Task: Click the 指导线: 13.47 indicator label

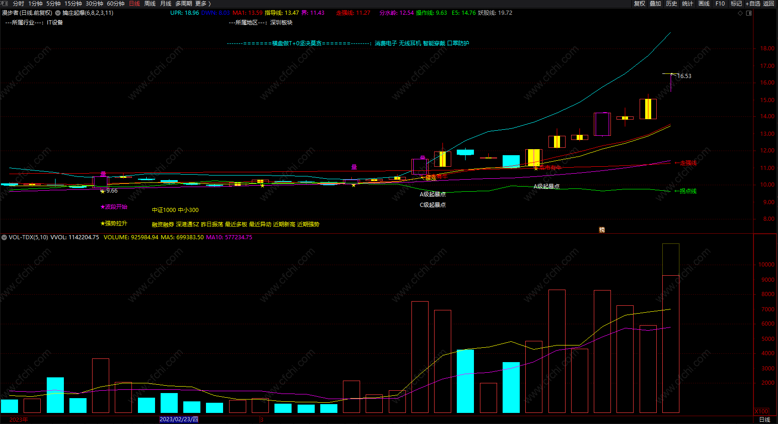Action: [x=282, y=13]
